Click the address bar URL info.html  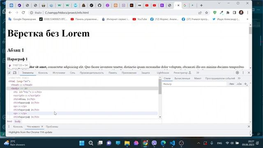[x=67, y=13]
